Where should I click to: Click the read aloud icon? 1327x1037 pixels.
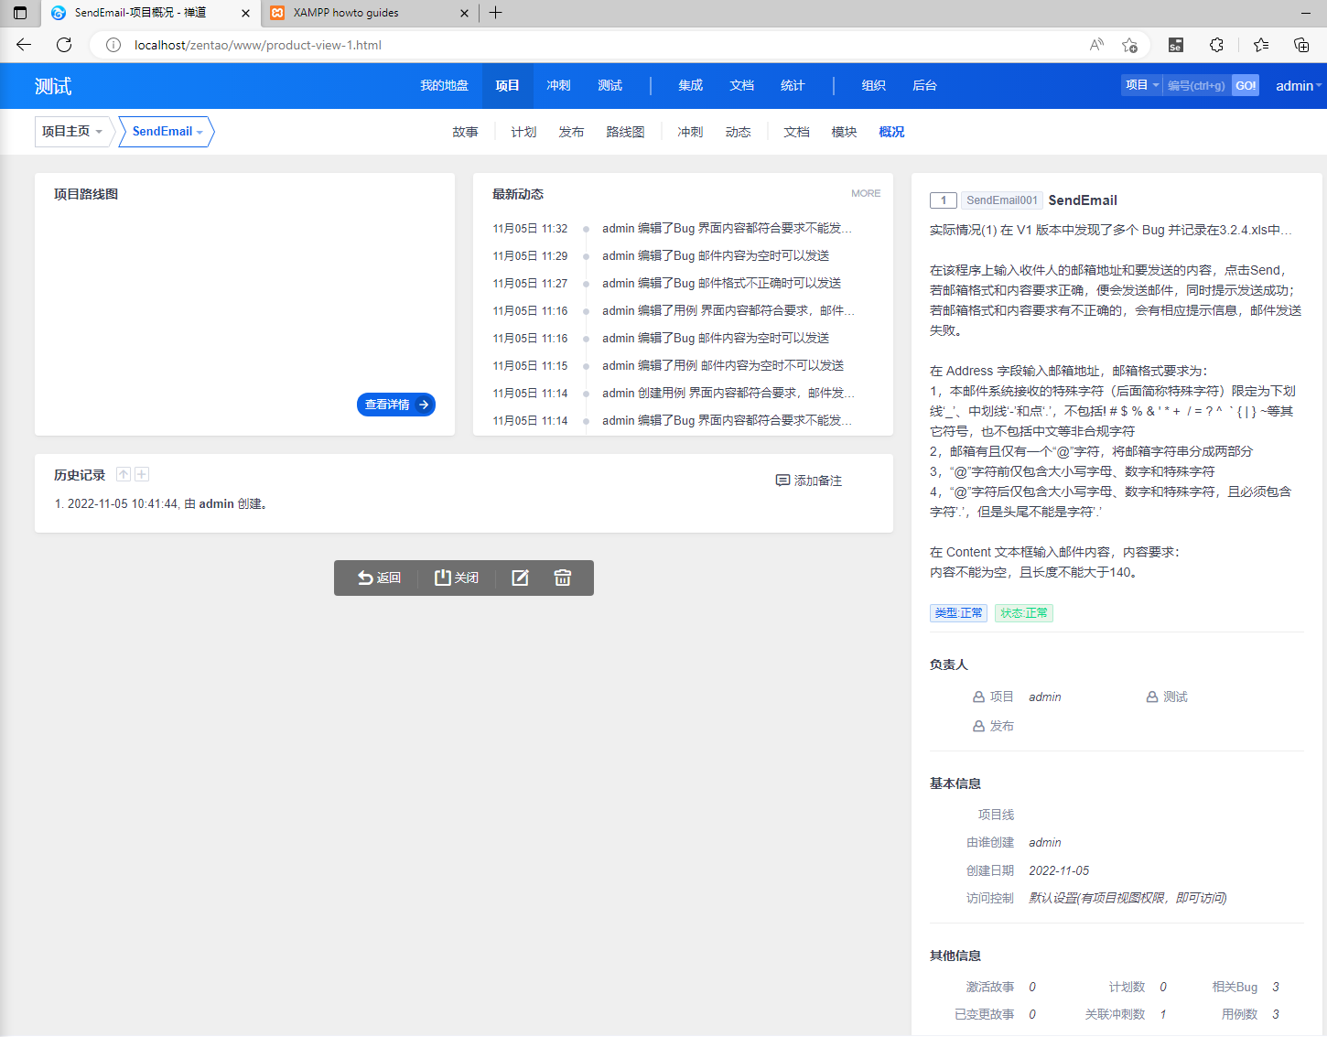[x=1096, y=45]
